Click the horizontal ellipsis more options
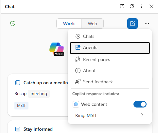The width and height of the screenshot is (158, 133). coord(147,24)
